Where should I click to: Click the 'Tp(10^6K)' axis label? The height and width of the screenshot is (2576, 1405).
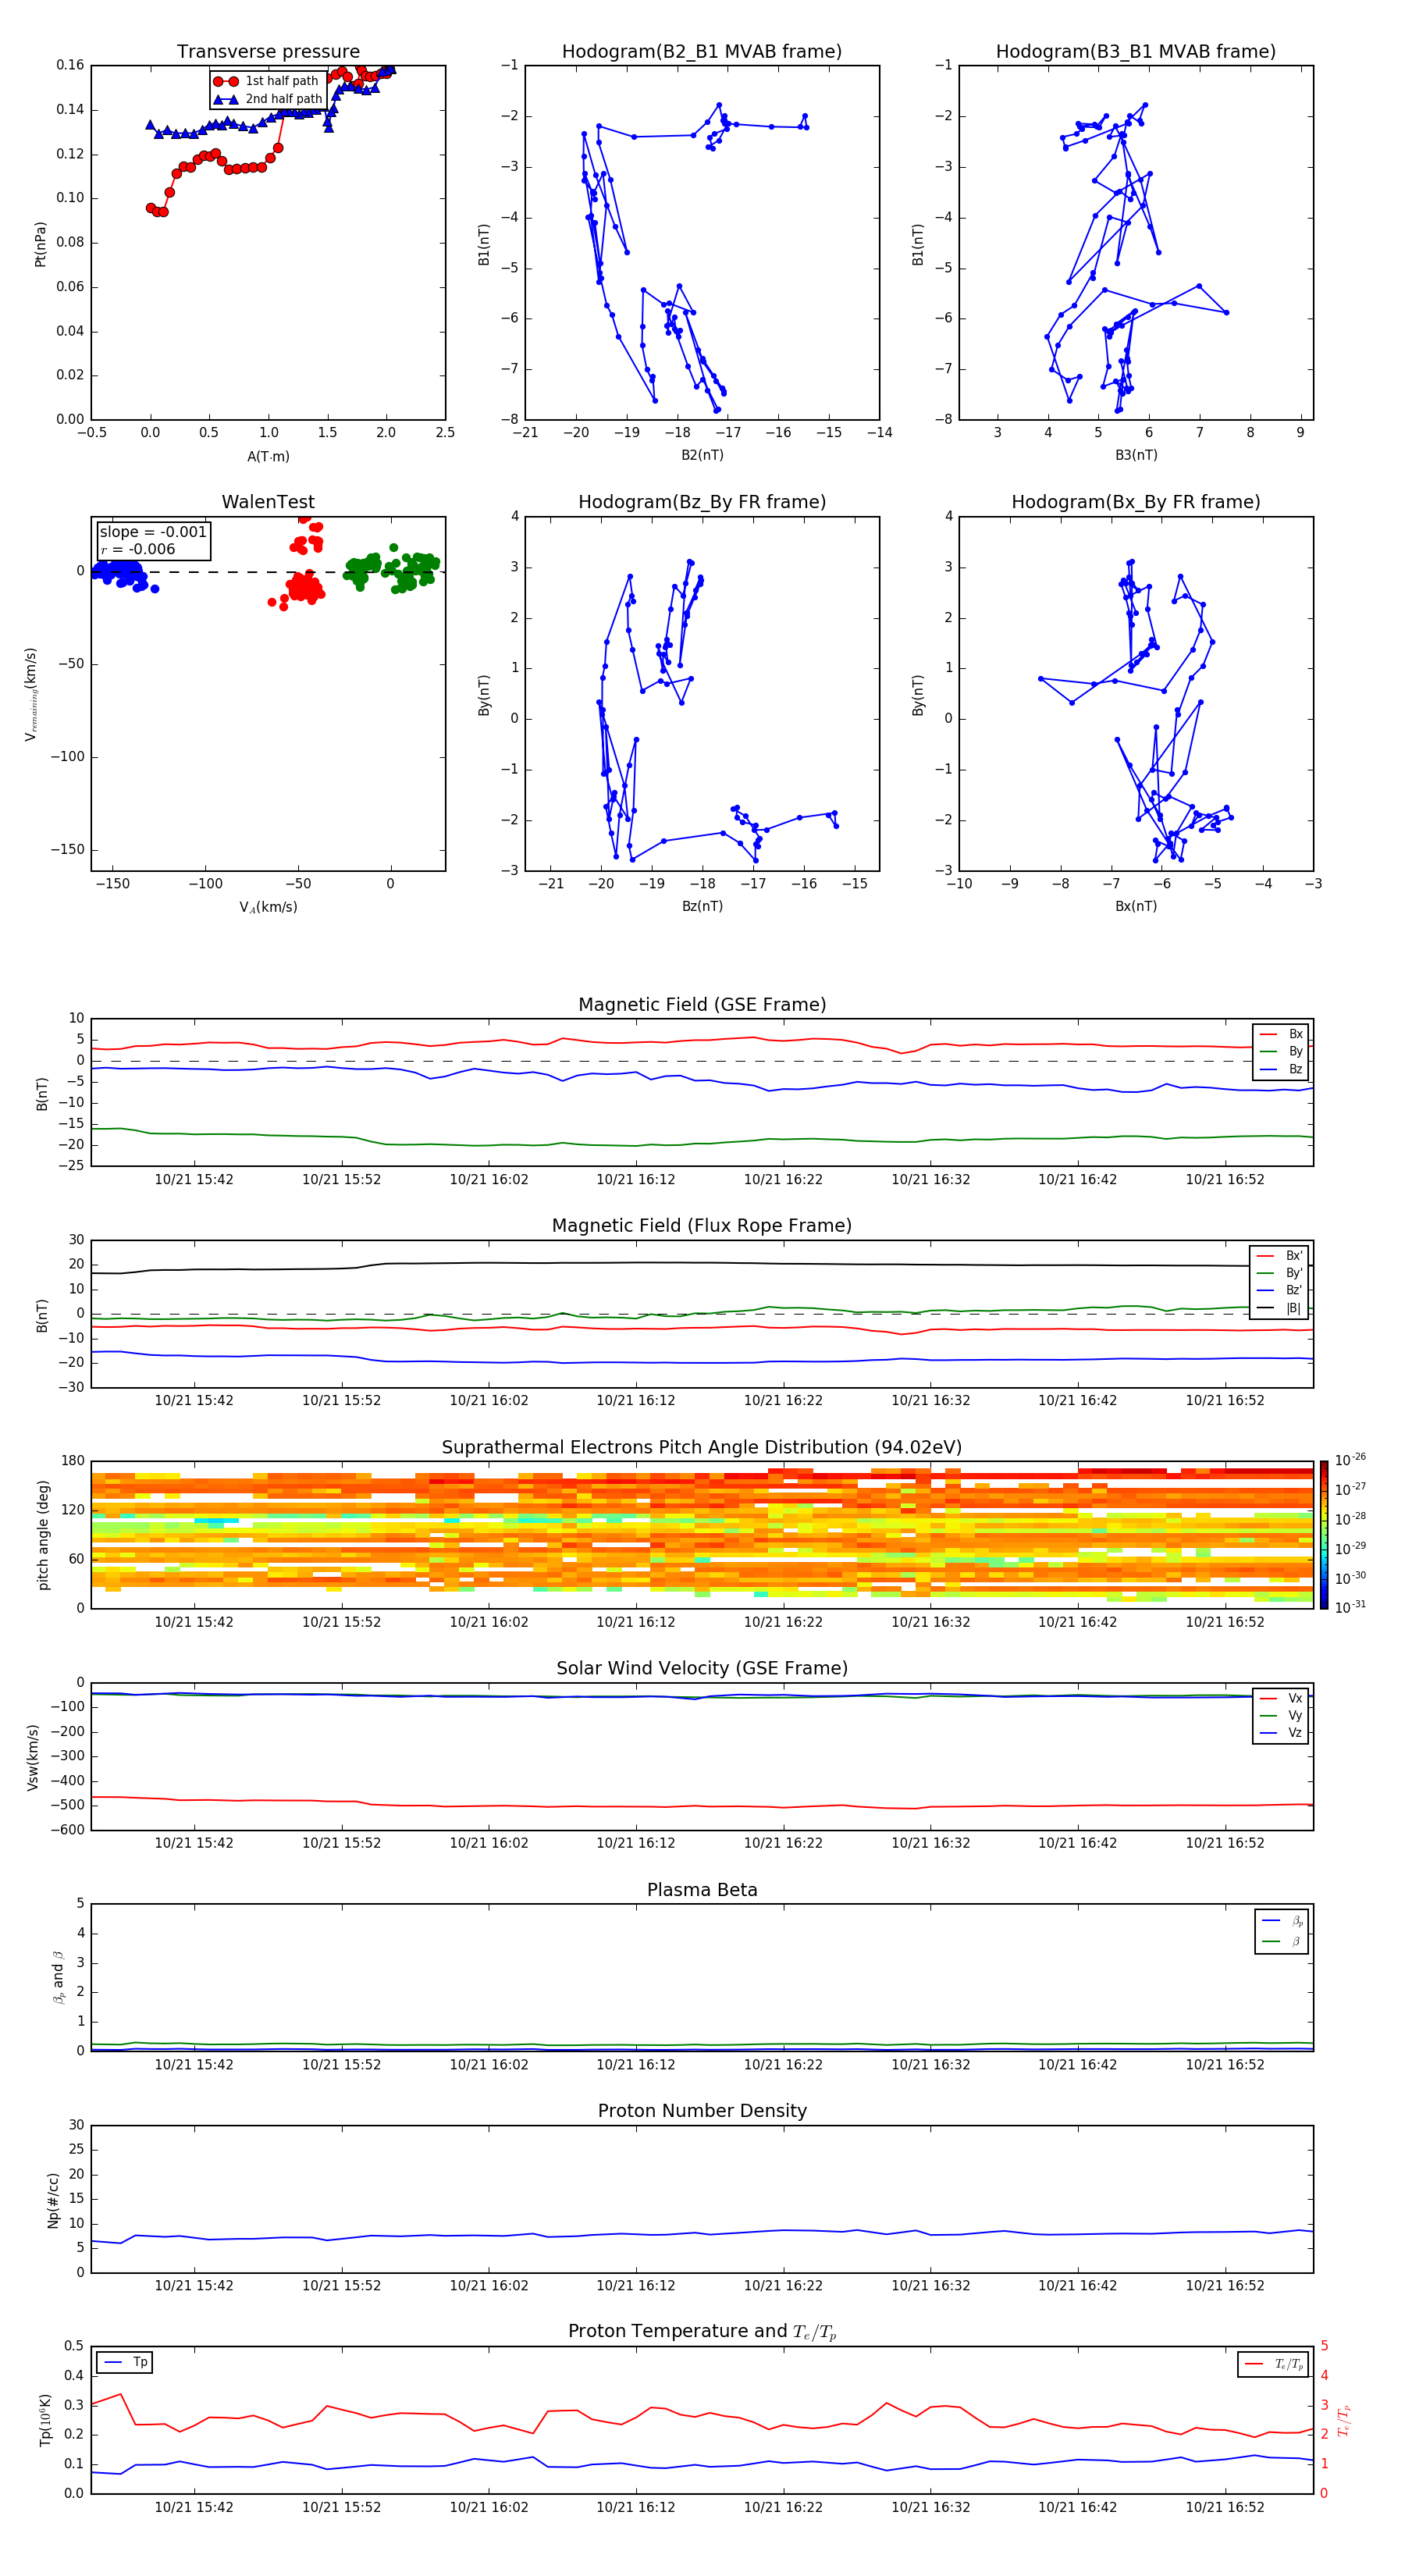pyautogui.click(x=45, y=2420)
